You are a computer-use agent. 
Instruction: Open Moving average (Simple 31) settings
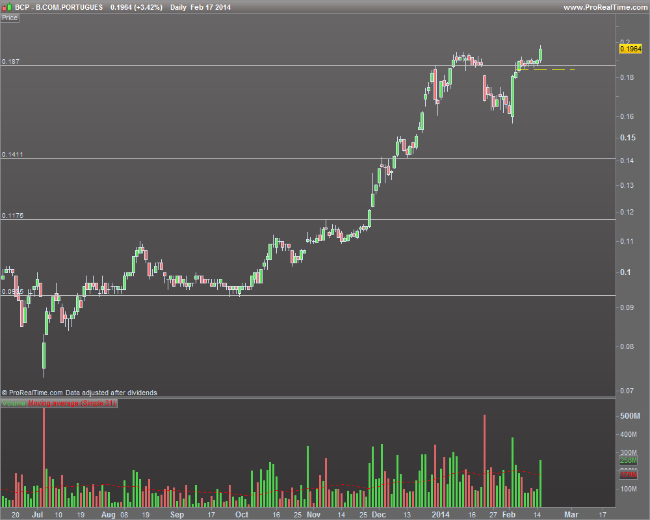pos(72,403)
